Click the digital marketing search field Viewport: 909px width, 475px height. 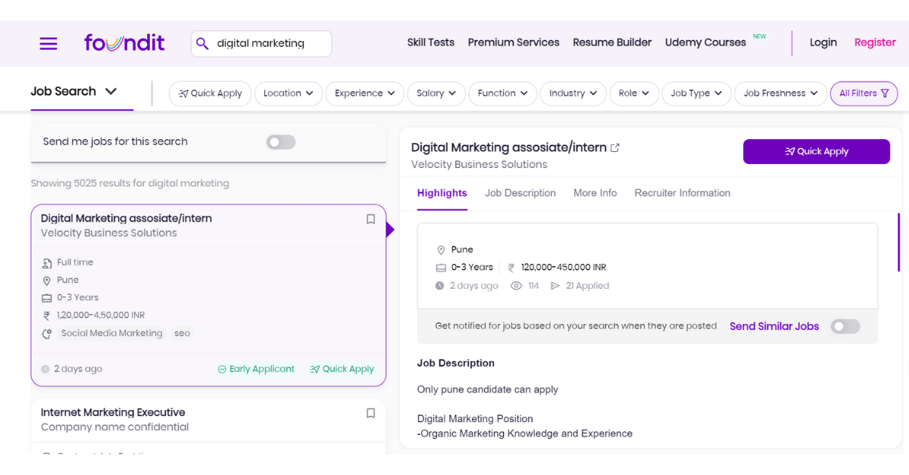(x=269, y=44)
